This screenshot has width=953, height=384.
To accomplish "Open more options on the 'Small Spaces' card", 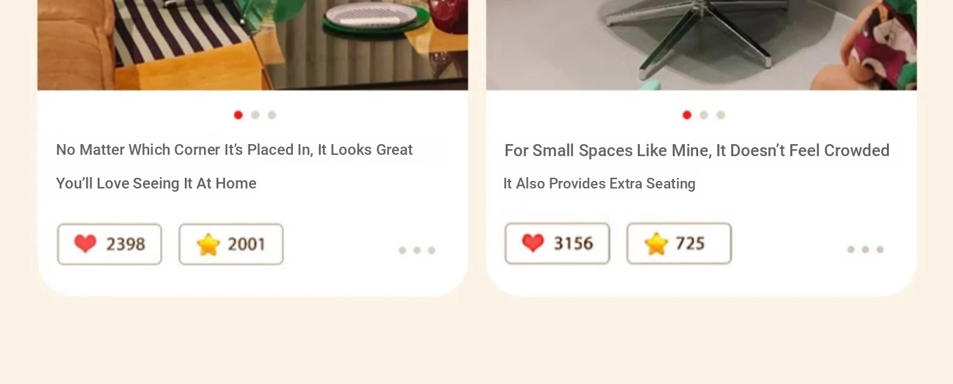I will click(x=865, y=249).
